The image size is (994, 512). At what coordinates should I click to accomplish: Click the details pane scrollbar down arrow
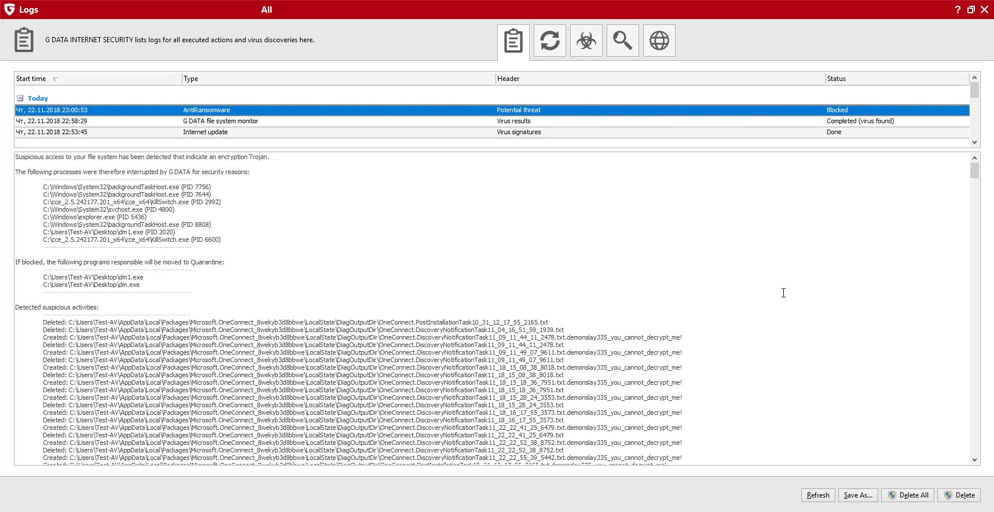pyautogui.click(x=974, y=460)
